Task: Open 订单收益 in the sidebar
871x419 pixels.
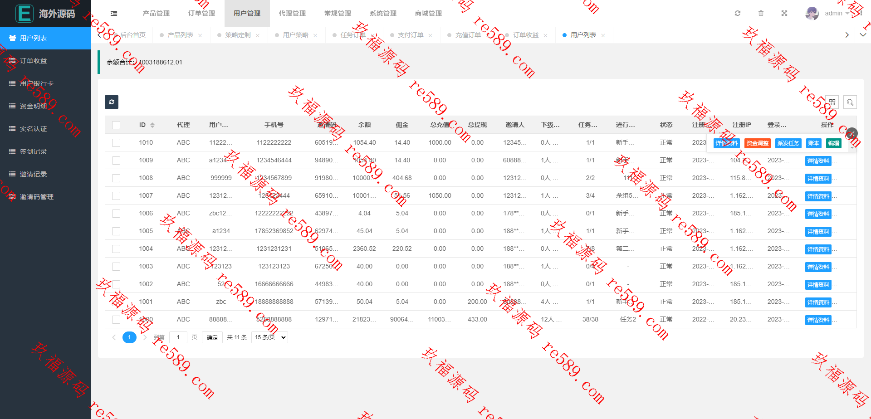Action: [45, 61]
